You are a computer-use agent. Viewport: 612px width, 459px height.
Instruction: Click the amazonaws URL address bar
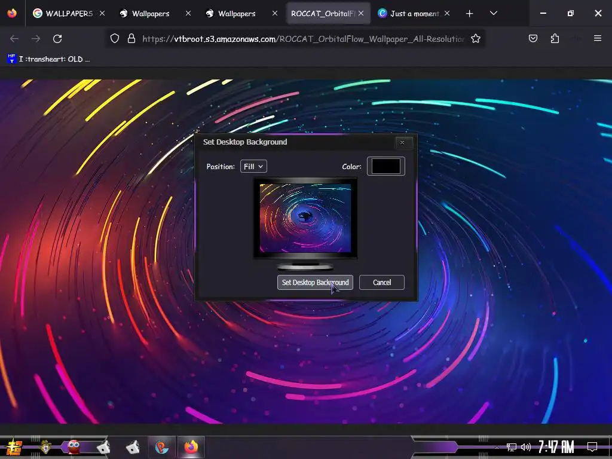coord(303,39)
